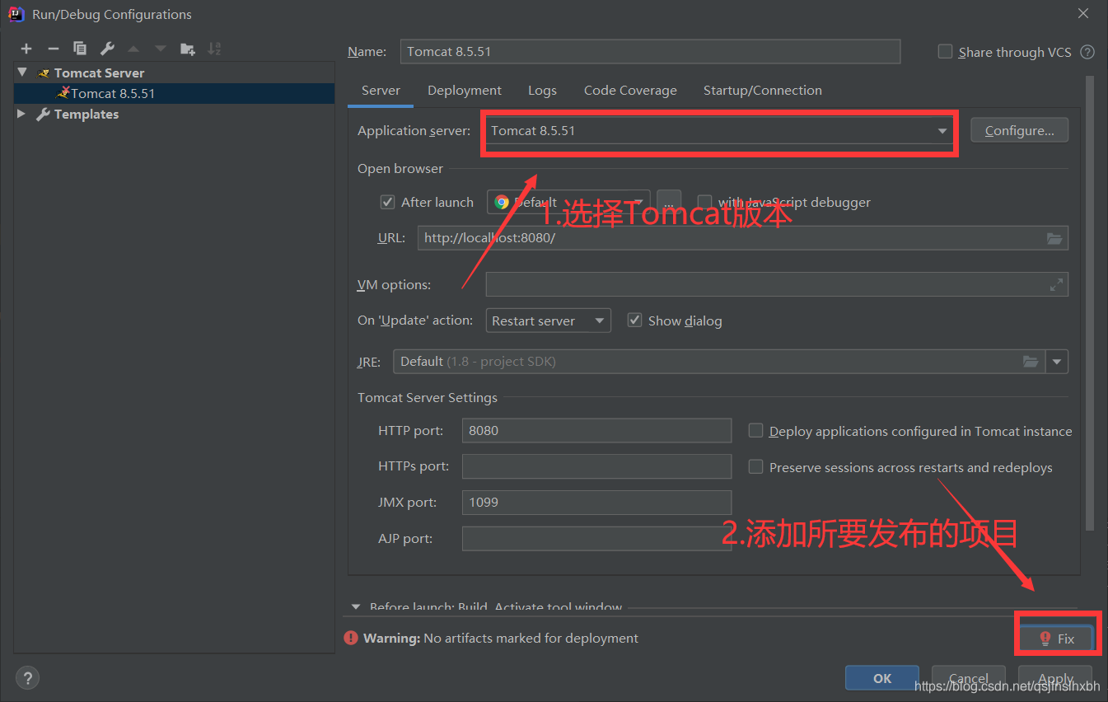
Task: Click the Name input field
Action: (x=650, y=51)
